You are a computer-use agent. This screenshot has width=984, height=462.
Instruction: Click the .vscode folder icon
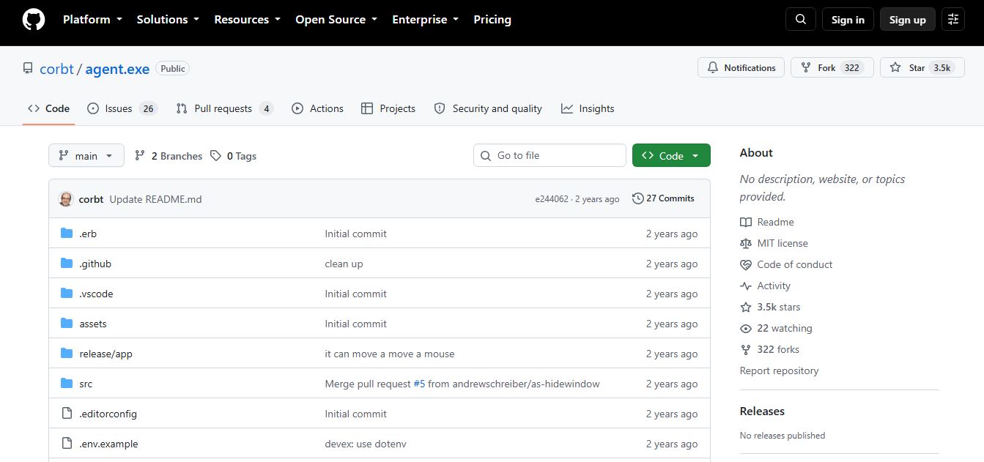(x=67, y=294)
